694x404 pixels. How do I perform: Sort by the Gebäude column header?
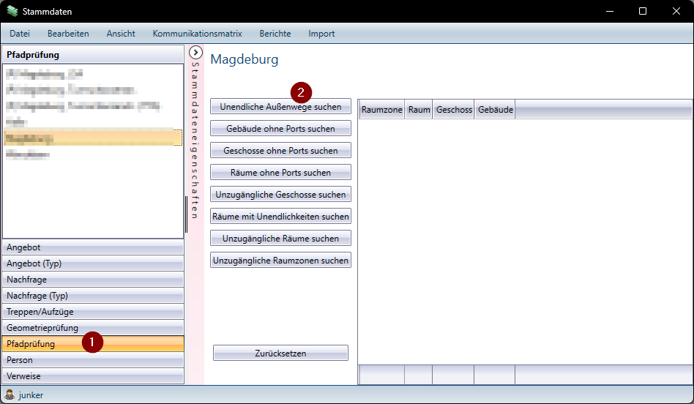pyautogui.click(x=495, y=110)
